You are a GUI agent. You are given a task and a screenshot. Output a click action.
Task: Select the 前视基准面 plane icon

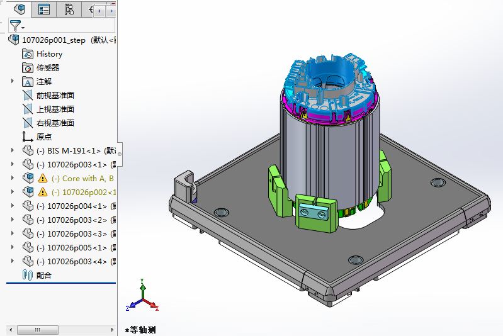click(28, 95)
